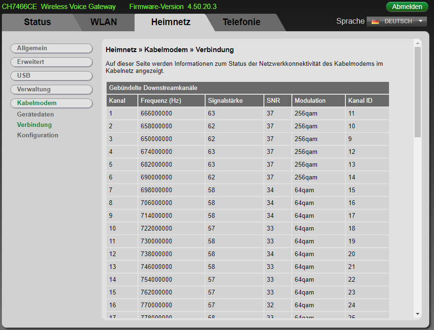The image size is (434, 330).
Task: Open the Konfiguration submenu link
Action: pos(37,135)
